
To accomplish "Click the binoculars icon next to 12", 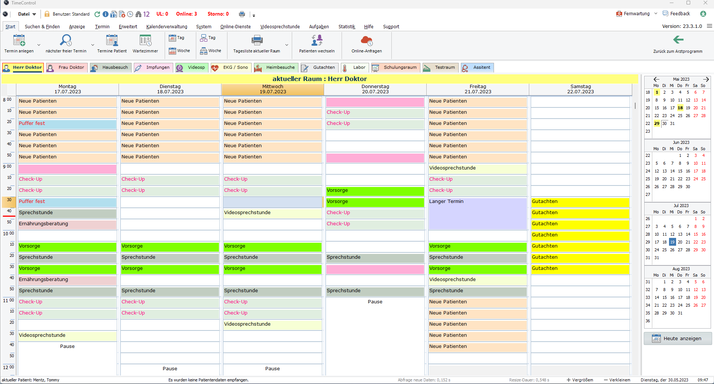I will coord(138,14).
